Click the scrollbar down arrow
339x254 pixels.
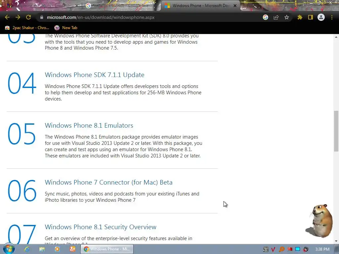(336, 241)
